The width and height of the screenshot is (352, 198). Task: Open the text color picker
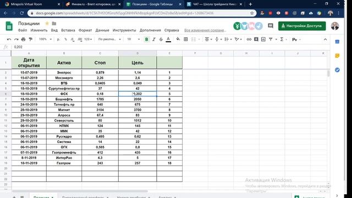click(x=168, y=39)
